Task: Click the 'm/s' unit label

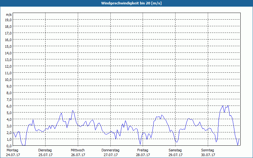Action: point(9,15)
